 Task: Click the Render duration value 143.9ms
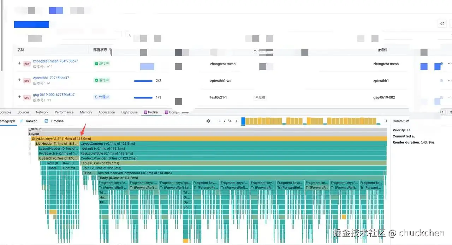(428, 143)
